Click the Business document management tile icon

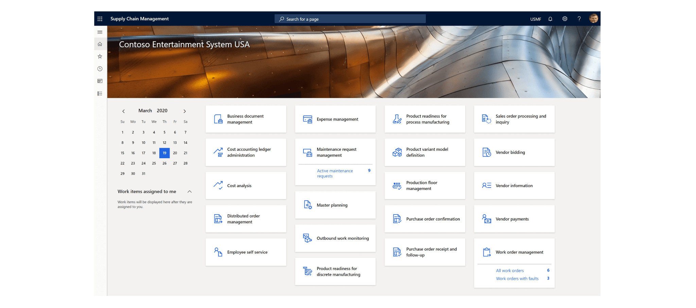coord(218,119)
